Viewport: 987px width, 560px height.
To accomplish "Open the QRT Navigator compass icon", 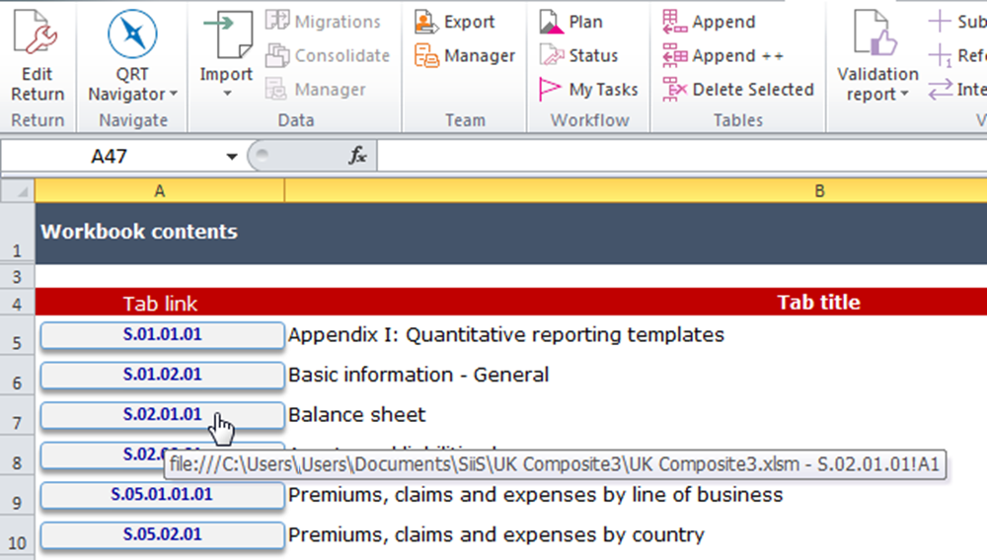I will coord(132,34).
